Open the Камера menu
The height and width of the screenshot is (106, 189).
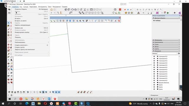[26, 7]
